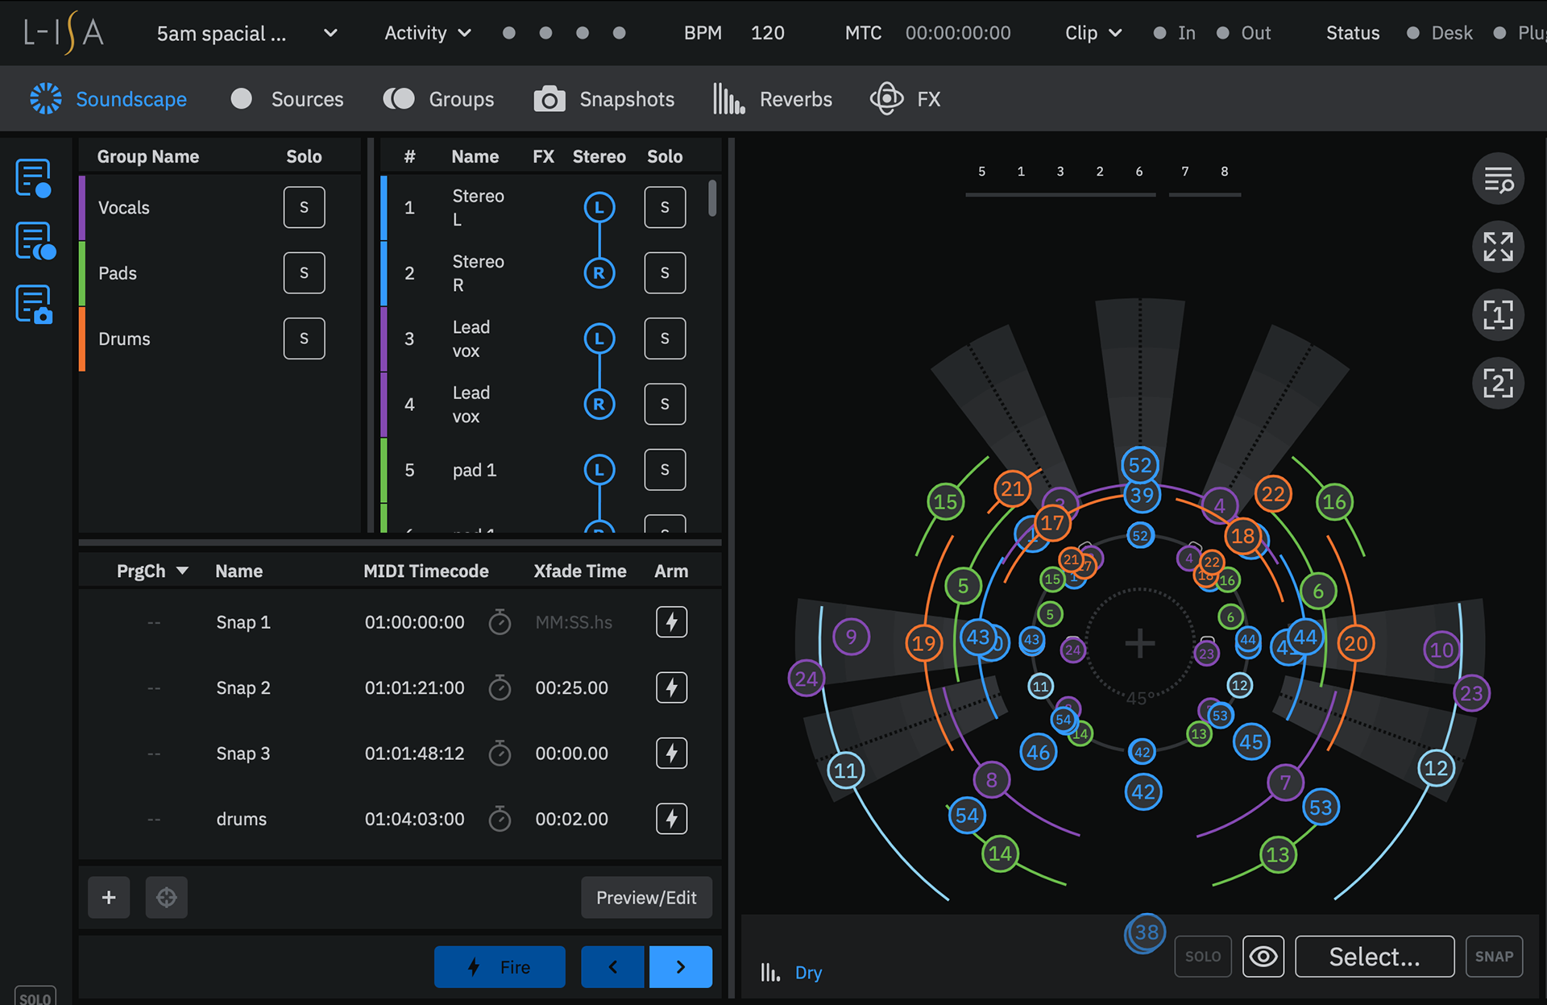Select the bracketed 2 view icon
This screenshot has height=1005, width=1547.
click(1498, 383)
